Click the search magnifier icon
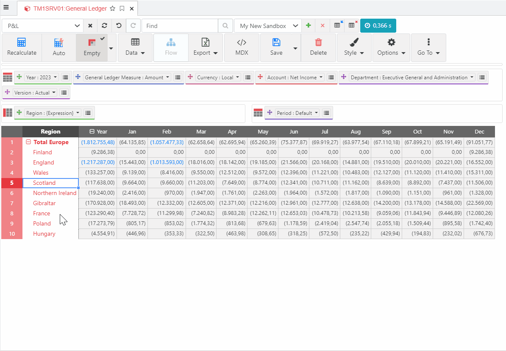This screenshot has height=351, width=506. coord(225,26)
